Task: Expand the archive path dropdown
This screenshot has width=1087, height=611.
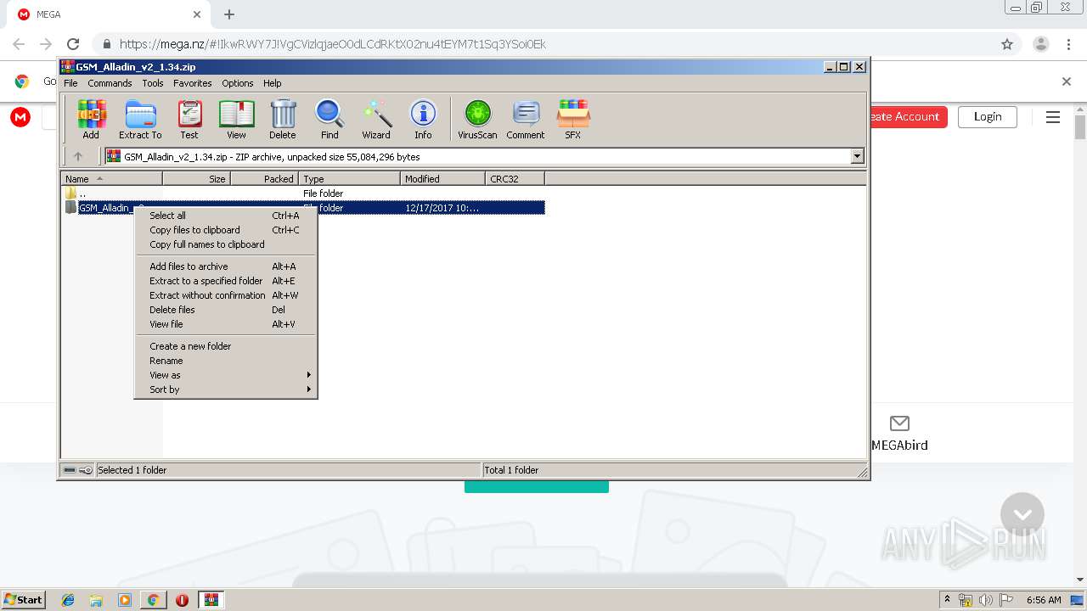Action: click(857, 156)
